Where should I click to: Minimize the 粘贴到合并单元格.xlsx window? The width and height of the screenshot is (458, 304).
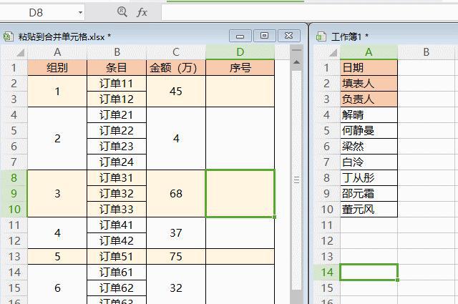click(240, 36)
